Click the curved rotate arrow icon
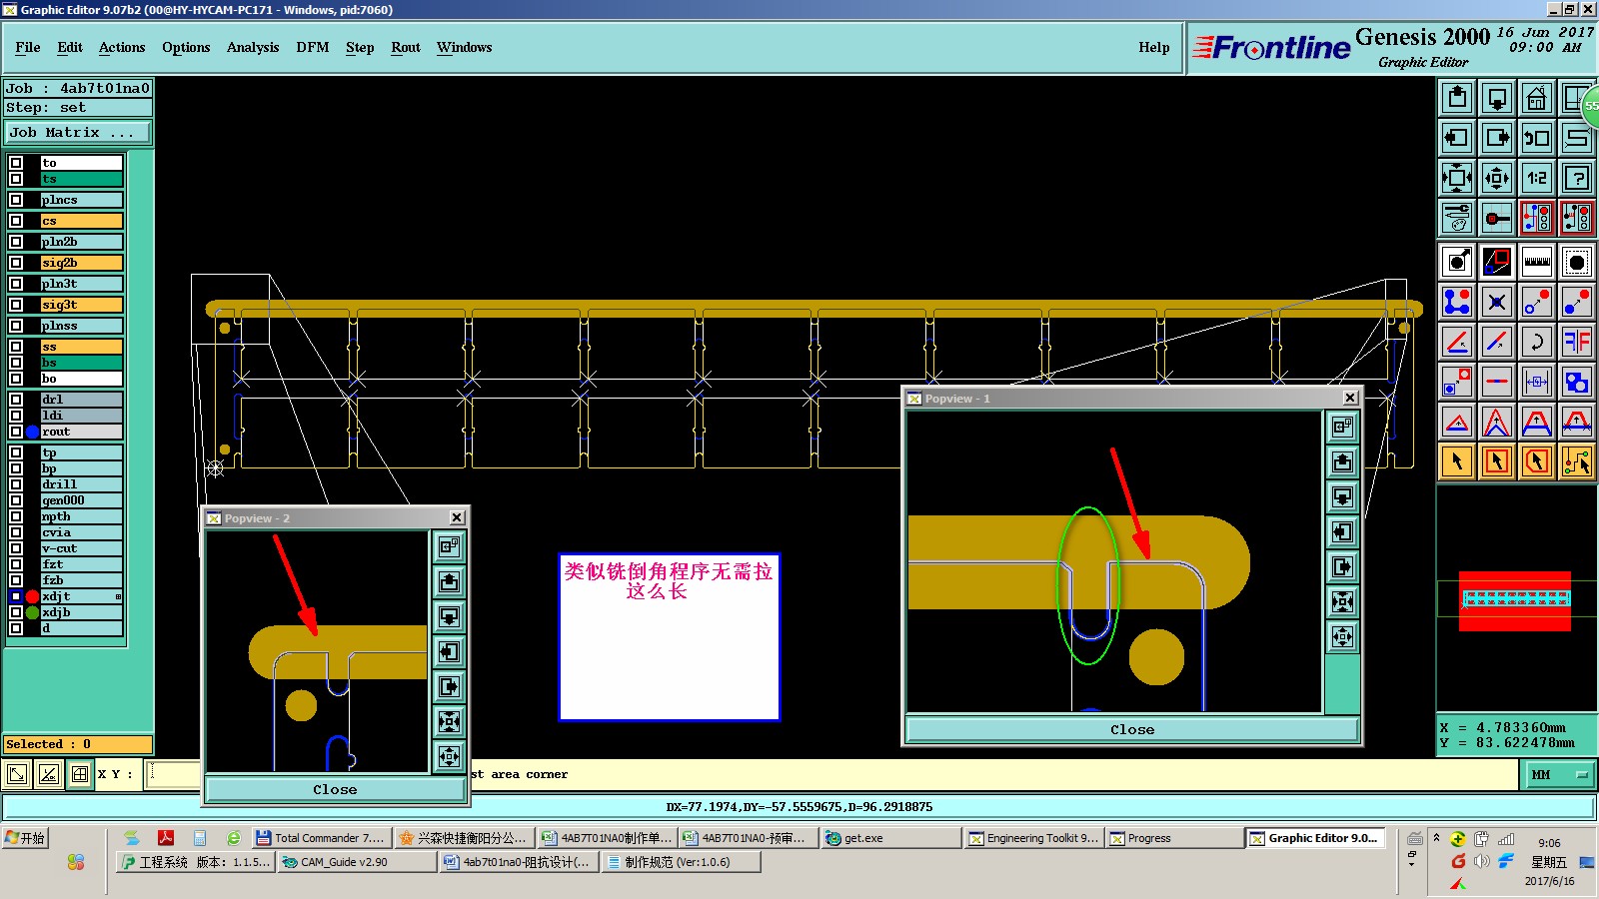Image resolution: width=1599 pixels, height=899 pixels. pyautogui.click(x=1537, y=342)
